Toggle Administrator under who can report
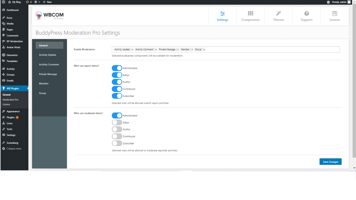 pyautogui.click(x=117, y=68)
